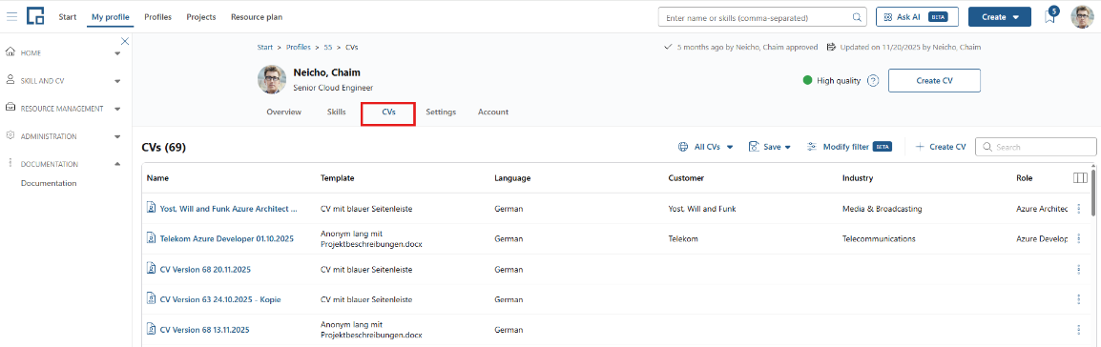Click the globe icon beside All CVs
Image resolution: width=1101 pixels, height=347 pixels.
click(682, 147)
